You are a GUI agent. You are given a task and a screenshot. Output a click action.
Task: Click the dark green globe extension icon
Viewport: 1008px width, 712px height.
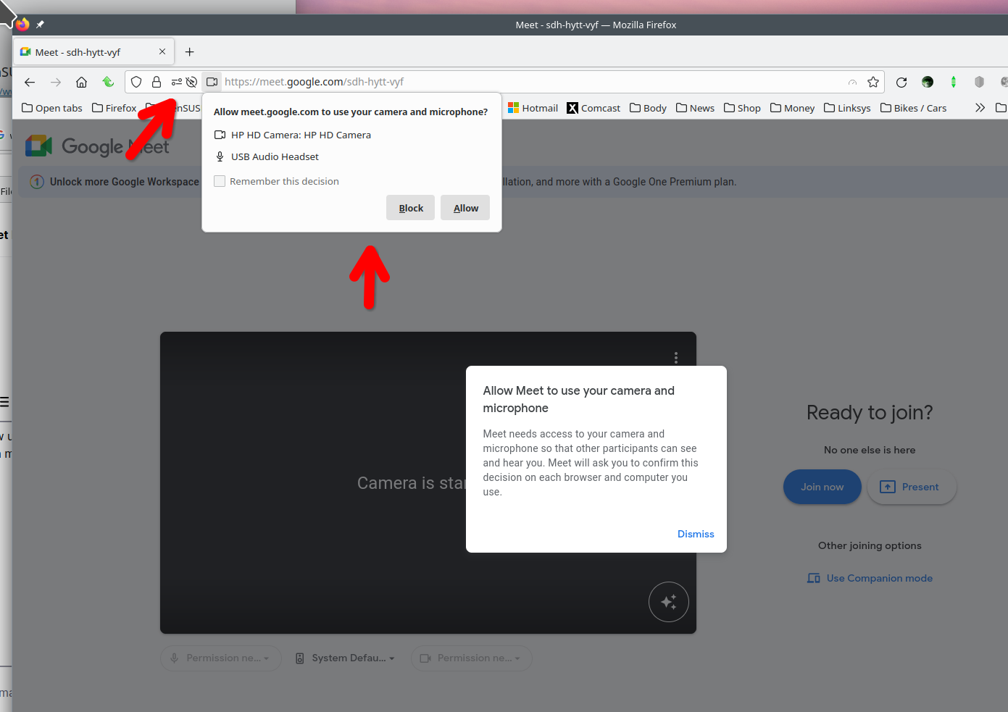(x=928, y=82)
